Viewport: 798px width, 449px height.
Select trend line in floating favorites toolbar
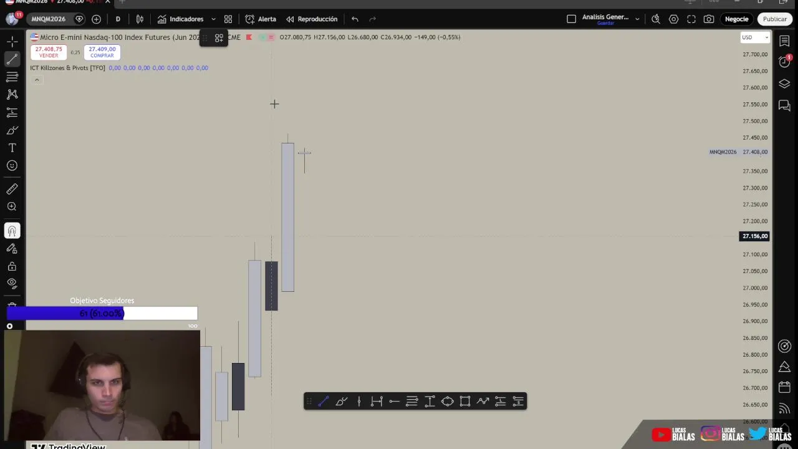[x=324, y=402]
